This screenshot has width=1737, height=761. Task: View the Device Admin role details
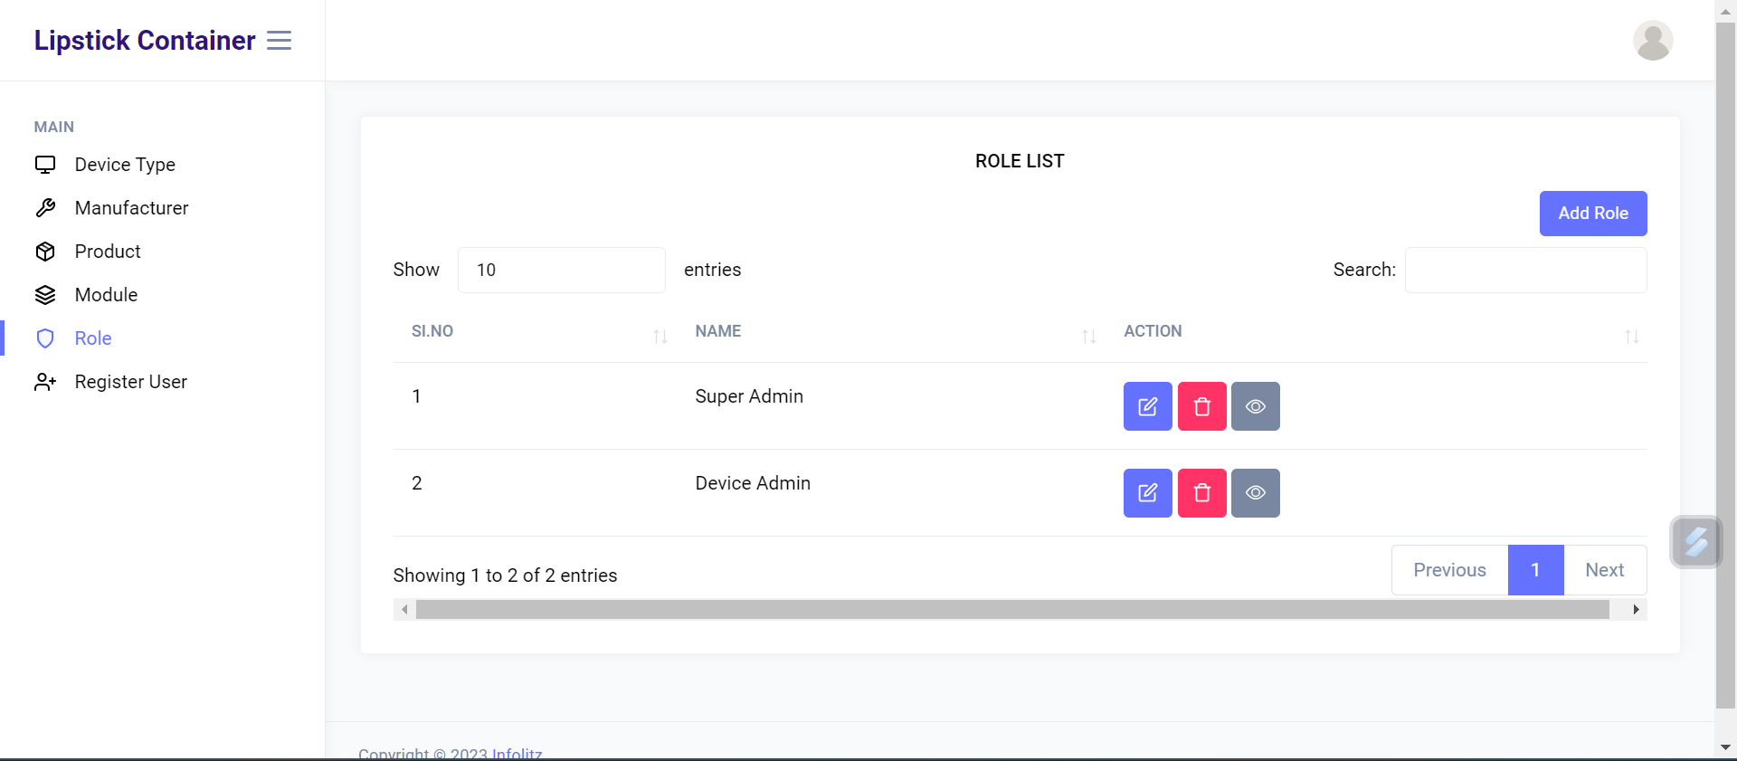pyautogui.click(x=1255, y=493)
